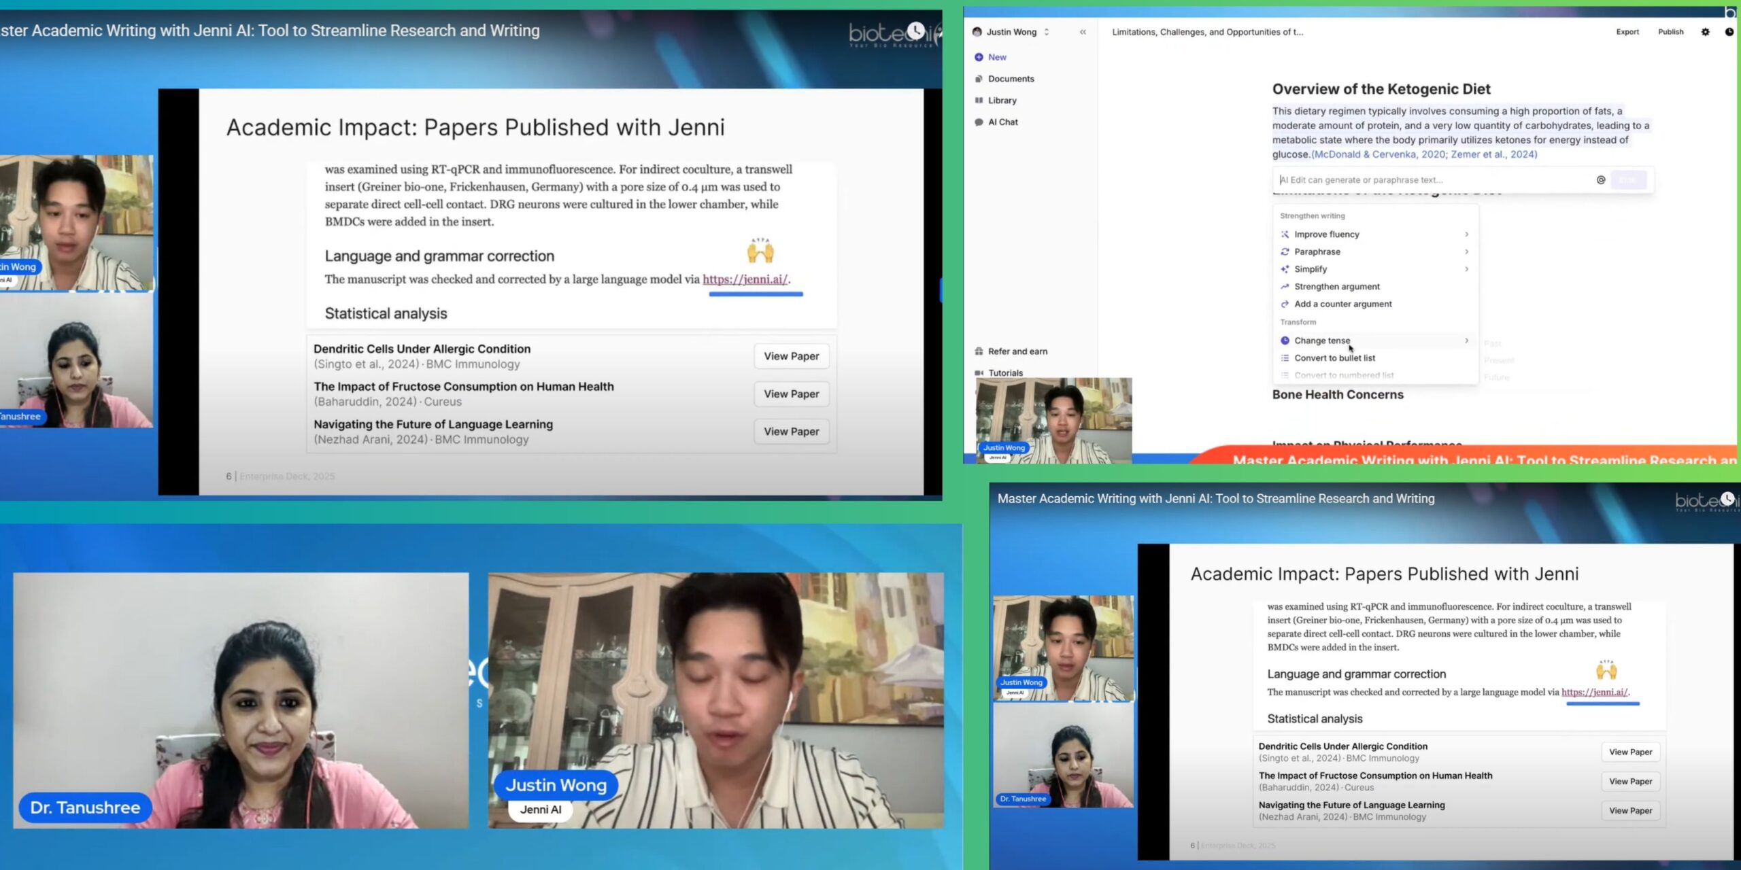Open the Tutorials video camera icon
The image size is (1741, 870).
[x=979, y=373]
